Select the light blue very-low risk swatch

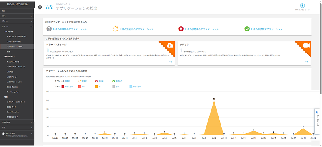(130, 86)
